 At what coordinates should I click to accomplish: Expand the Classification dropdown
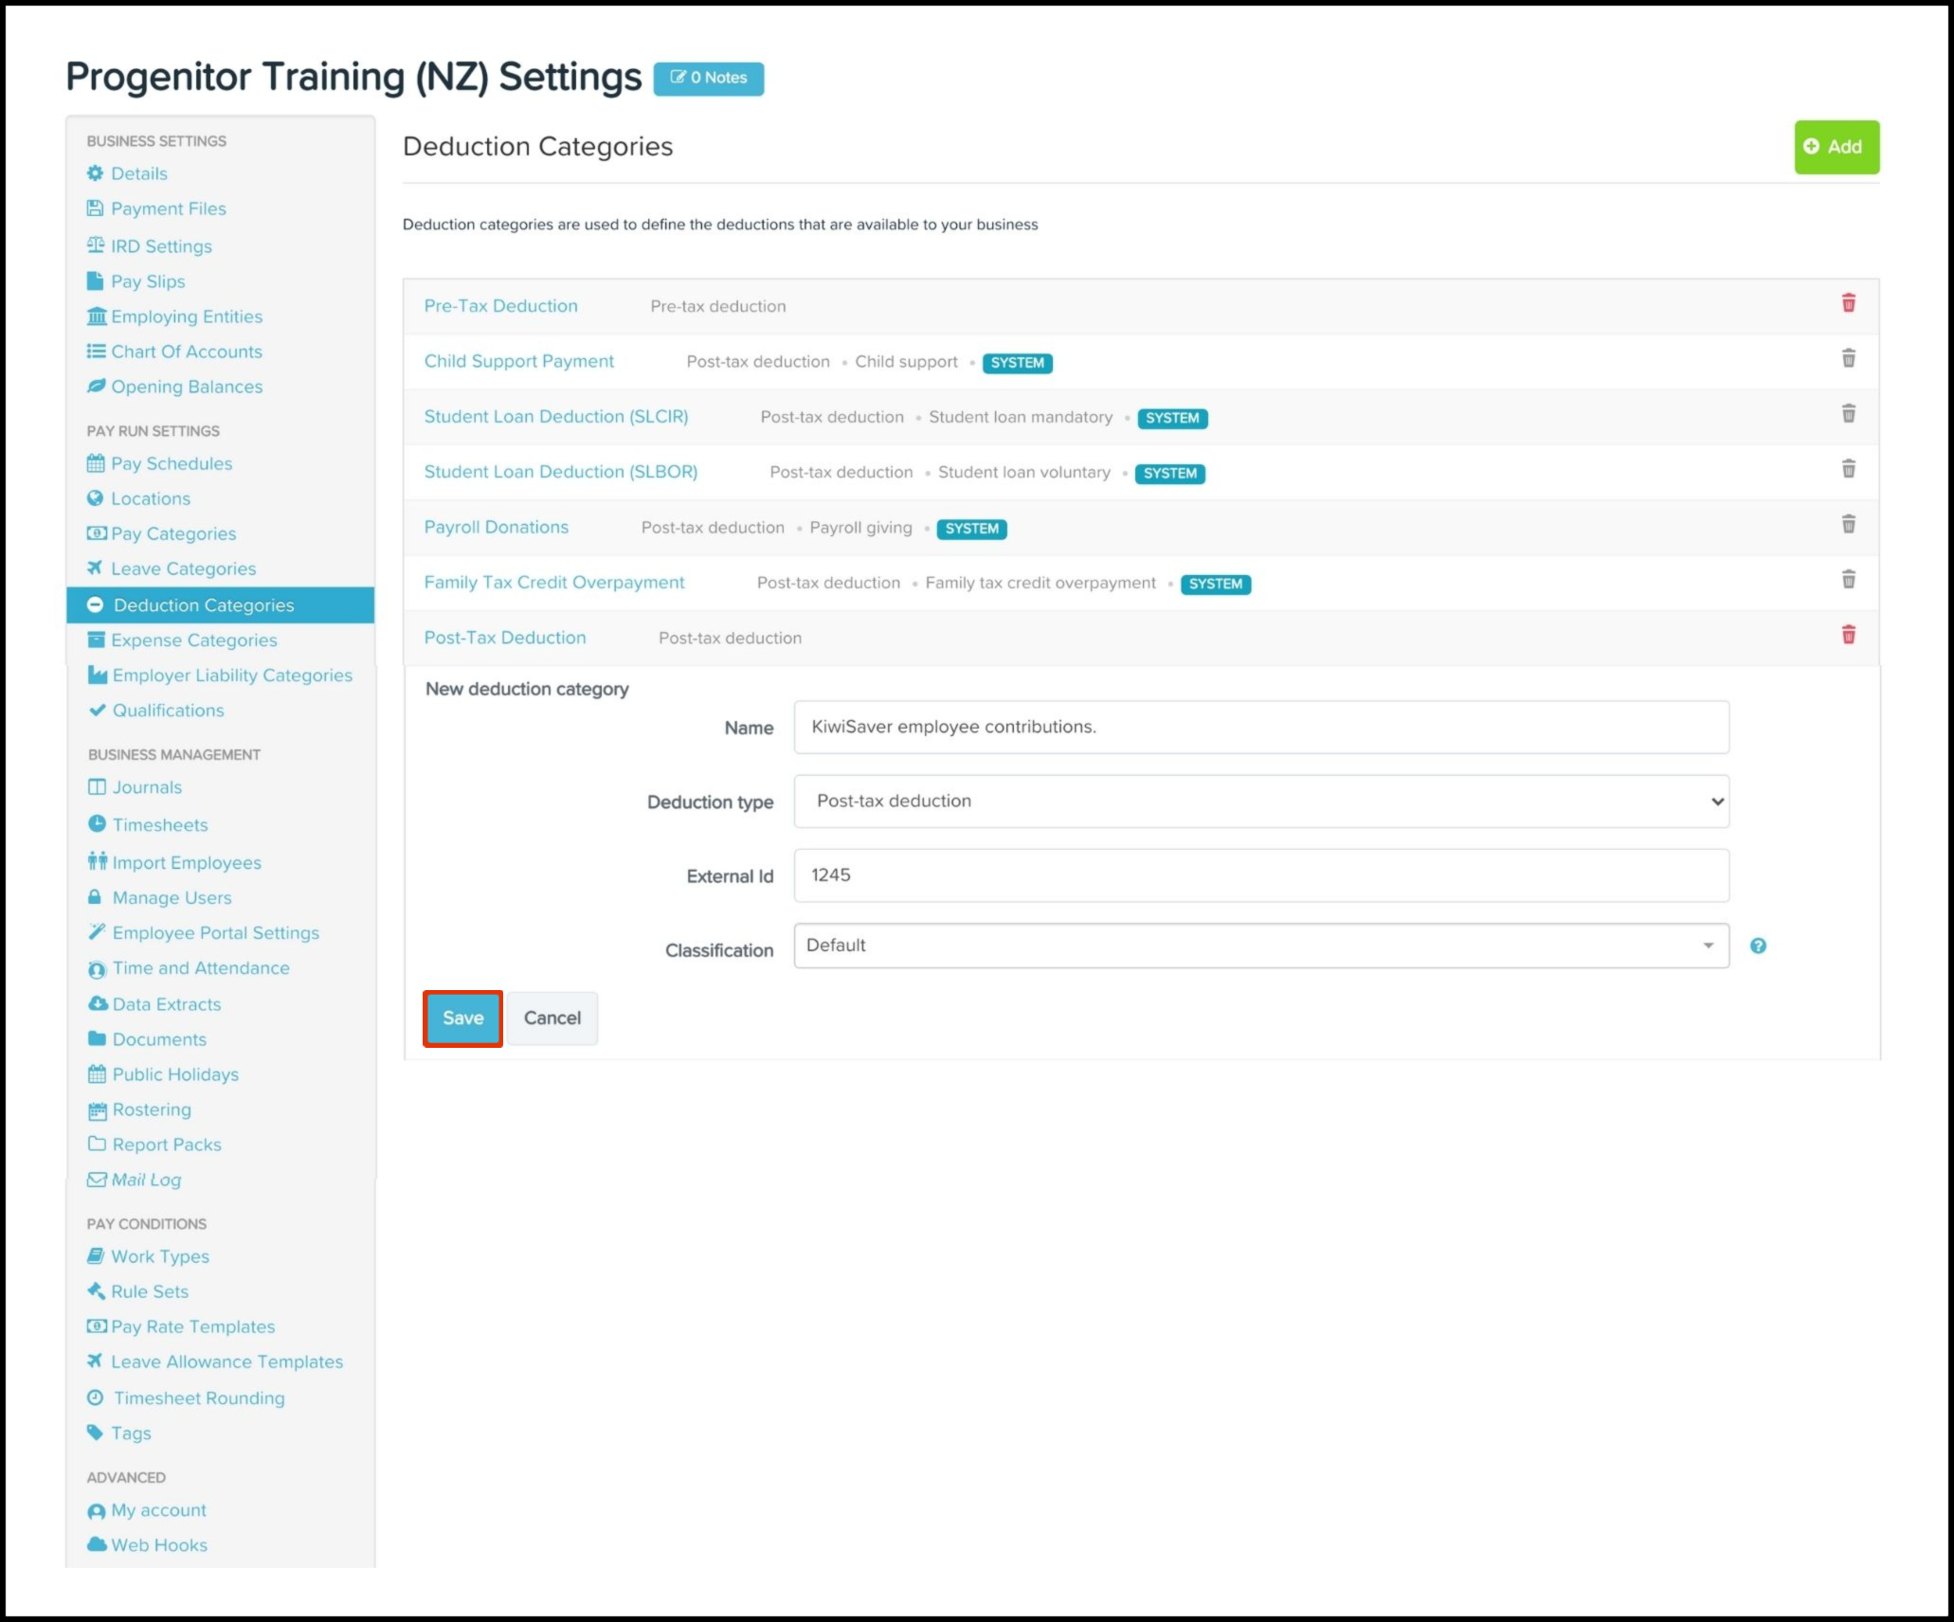tap(1260, 946)
